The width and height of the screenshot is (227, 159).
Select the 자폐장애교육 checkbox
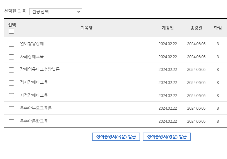coord(11,57)
